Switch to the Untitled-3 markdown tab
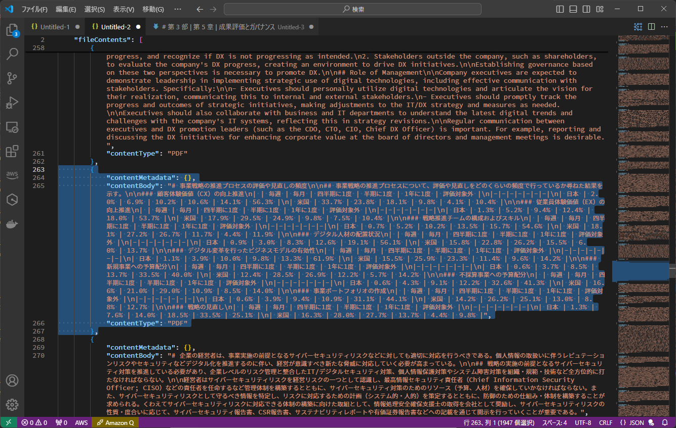The width and height of the screenshot is (676, 428). click(x=232, y=27)
